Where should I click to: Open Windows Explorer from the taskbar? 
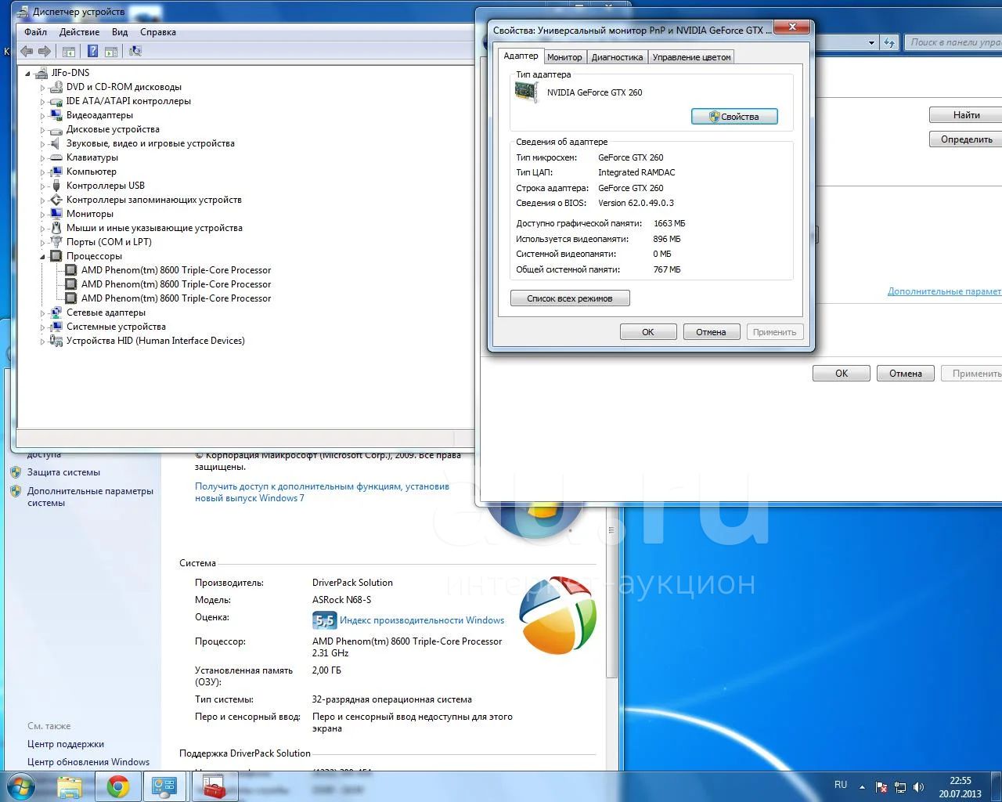coord(69,786)
